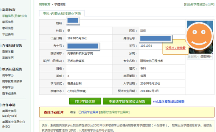Open 毕业去向 sidebar item
The height and width of the screenshot is (132, 216).
coord(8,34)
